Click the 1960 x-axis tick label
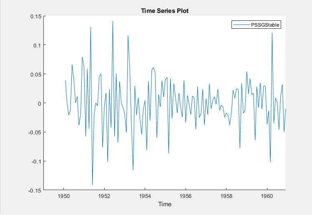312x215 pixels. point(267,195)
